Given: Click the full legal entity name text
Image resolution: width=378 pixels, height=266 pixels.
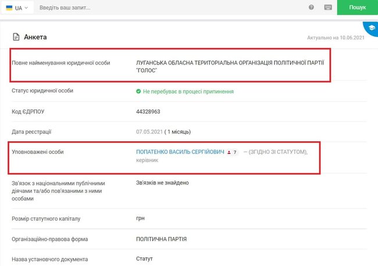Looking at the screenshot, I should (x=230, y=67).
